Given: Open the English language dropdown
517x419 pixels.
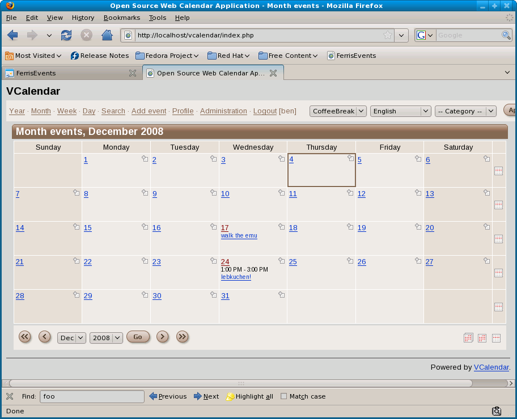Looking at the screenshot, I should pyautogui.click(x=401, y=111).
